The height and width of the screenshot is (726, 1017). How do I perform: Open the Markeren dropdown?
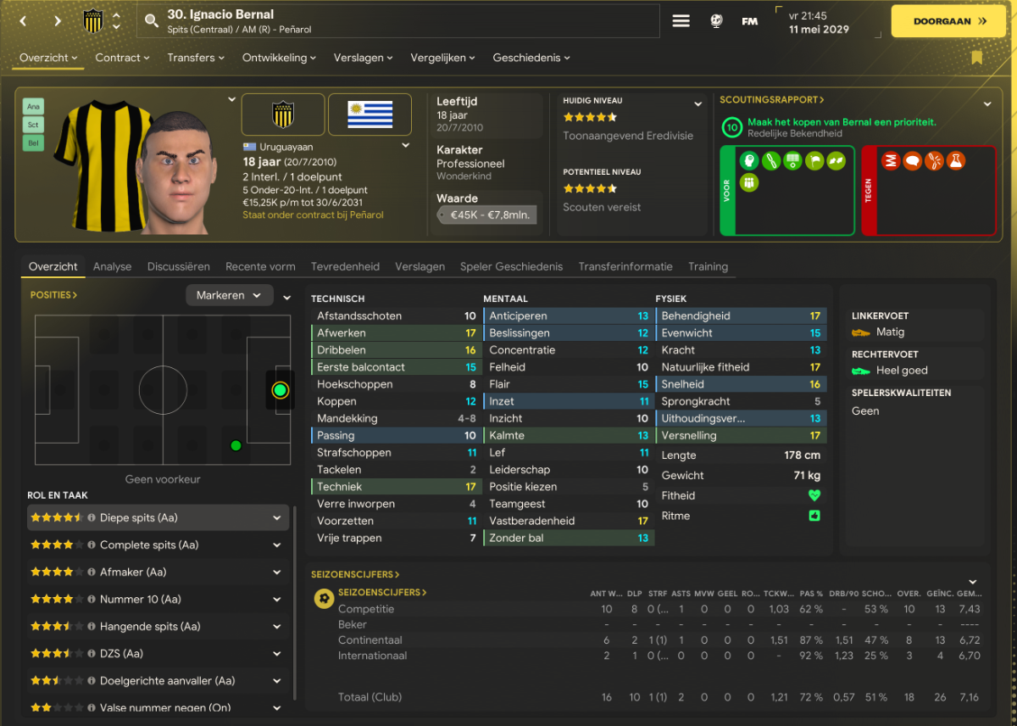(230, 295)
